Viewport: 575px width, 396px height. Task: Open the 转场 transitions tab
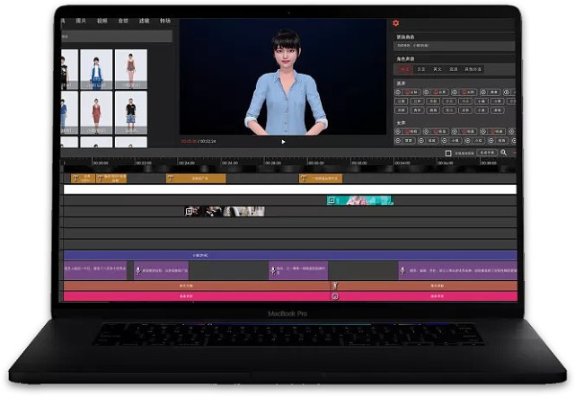165,21
